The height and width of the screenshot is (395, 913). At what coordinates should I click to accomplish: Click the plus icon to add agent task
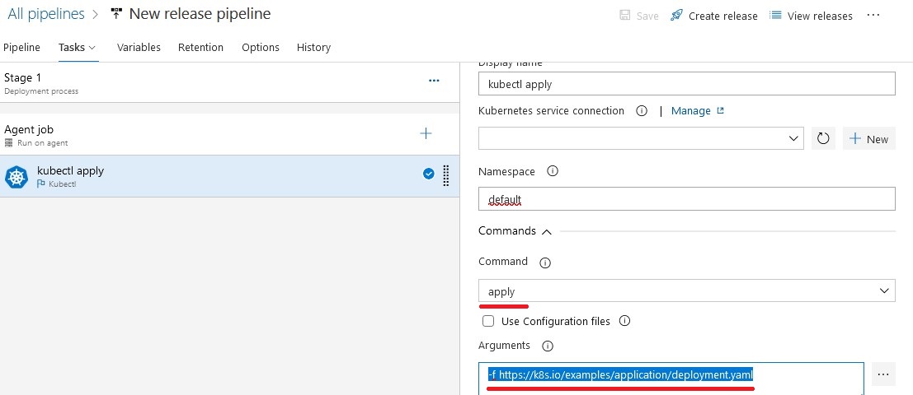pos(426,133)
